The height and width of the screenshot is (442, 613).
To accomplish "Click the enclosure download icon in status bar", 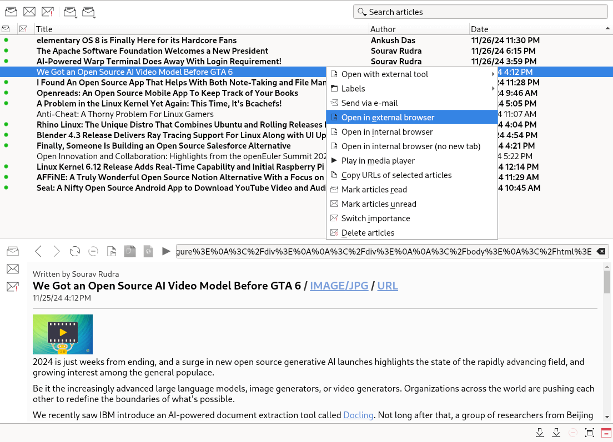I will point(539,432).
